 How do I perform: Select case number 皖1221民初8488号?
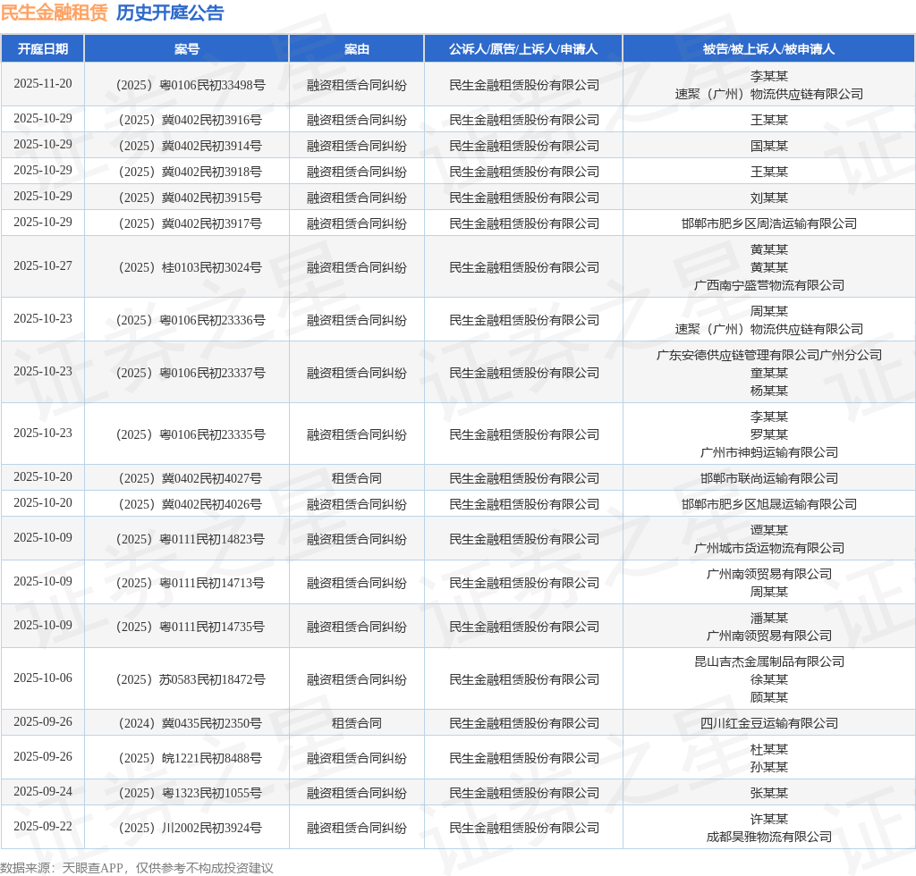191,758
